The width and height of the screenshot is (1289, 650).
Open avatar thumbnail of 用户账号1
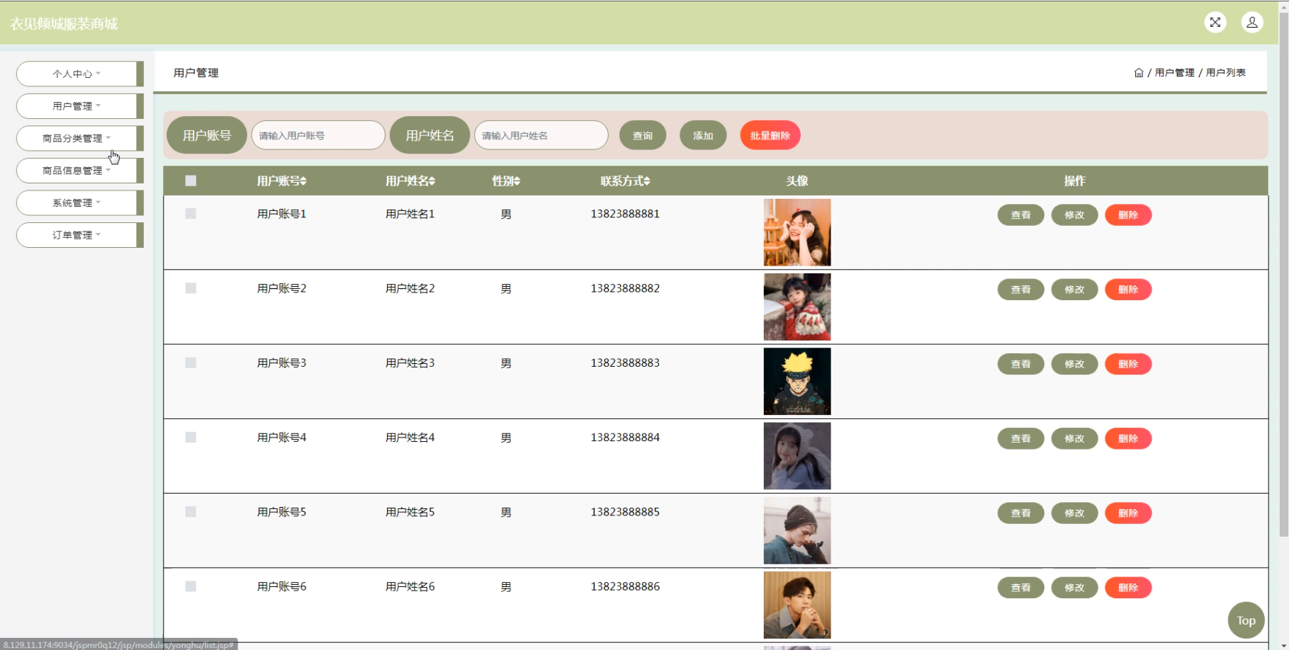point(797,232)
